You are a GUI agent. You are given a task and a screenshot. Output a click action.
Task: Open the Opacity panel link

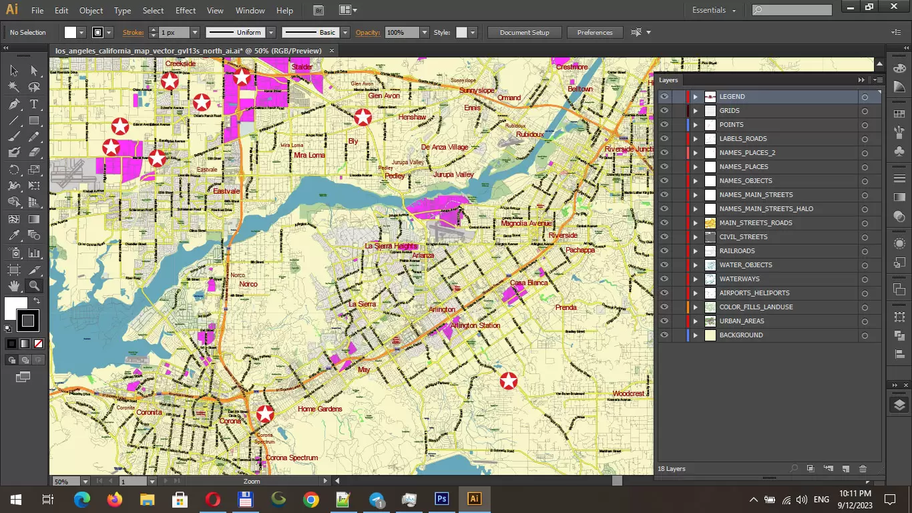(368, 32)
